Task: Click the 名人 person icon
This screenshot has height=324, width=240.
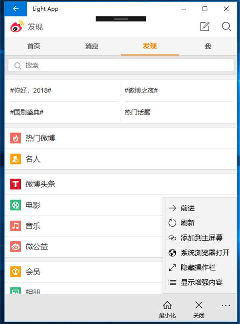Action: coord(16,159)
